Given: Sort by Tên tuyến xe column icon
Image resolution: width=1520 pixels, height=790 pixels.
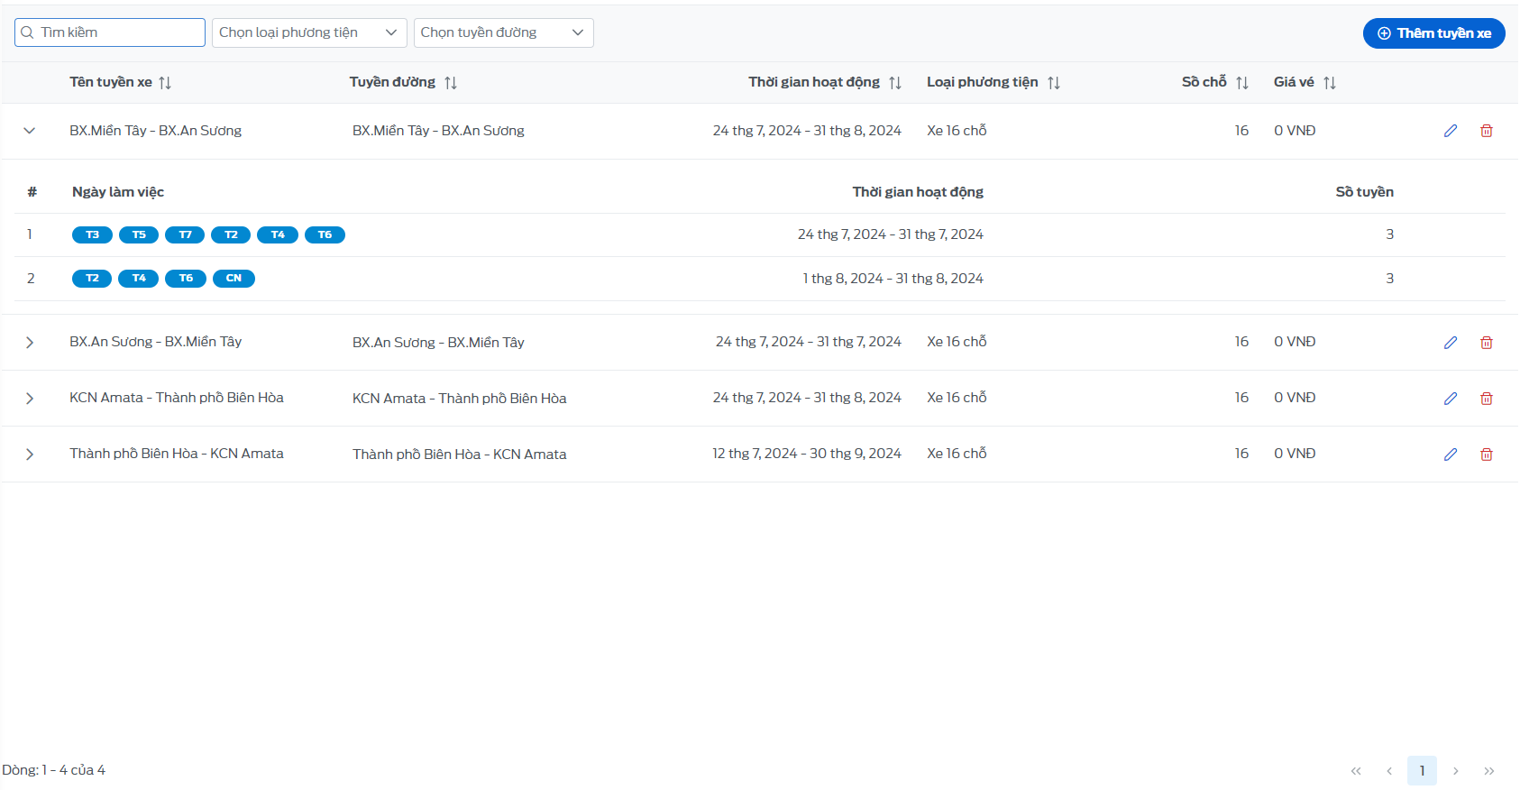Looking at the screenshot, I should coord(165,83).
